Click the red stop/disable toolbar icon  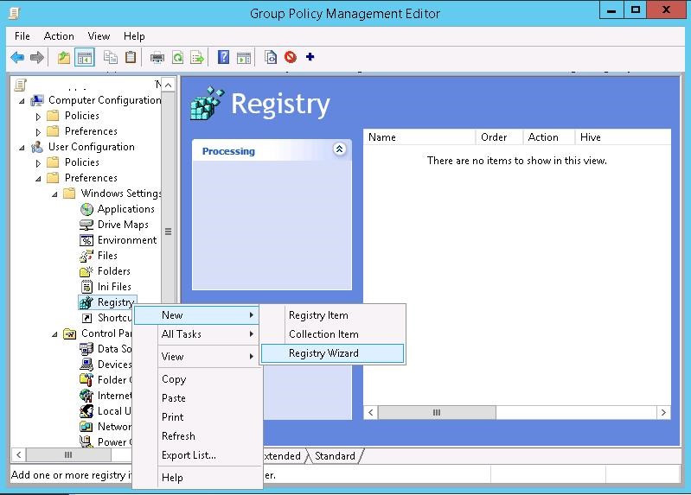pyautogui.click(x=291, y=58)
